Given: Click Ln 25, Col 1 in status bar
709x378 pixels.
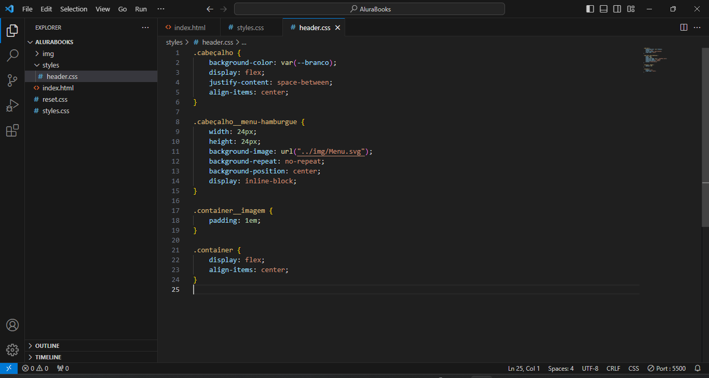Looking at the screenshot, I should 524,368.
